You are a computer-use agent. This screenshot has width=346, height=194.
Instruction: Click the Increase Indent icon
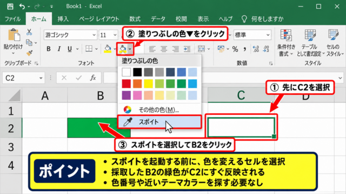[187, 49]
